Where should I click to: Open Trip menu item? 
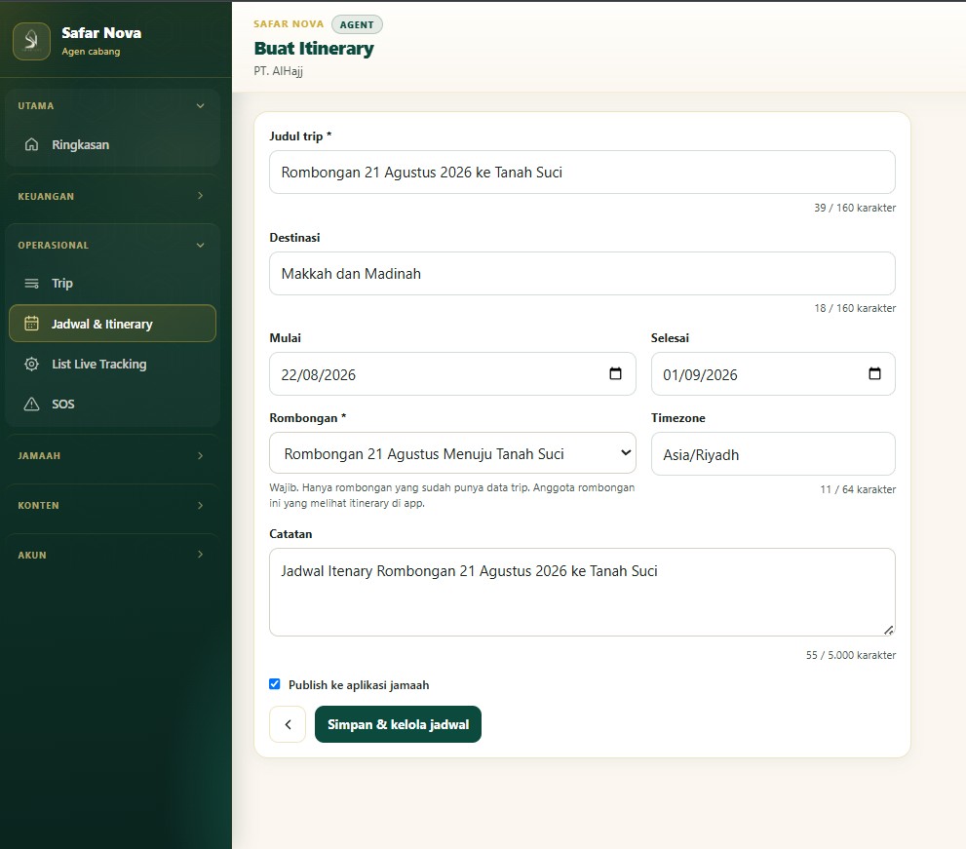(x=113, y=284)
